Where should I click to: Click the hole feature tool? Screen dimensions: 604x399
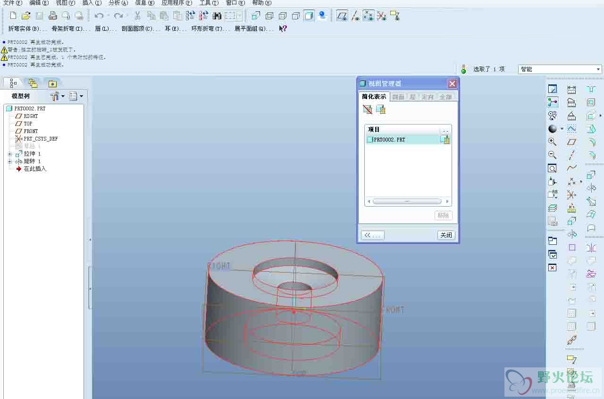pos(591,89)
